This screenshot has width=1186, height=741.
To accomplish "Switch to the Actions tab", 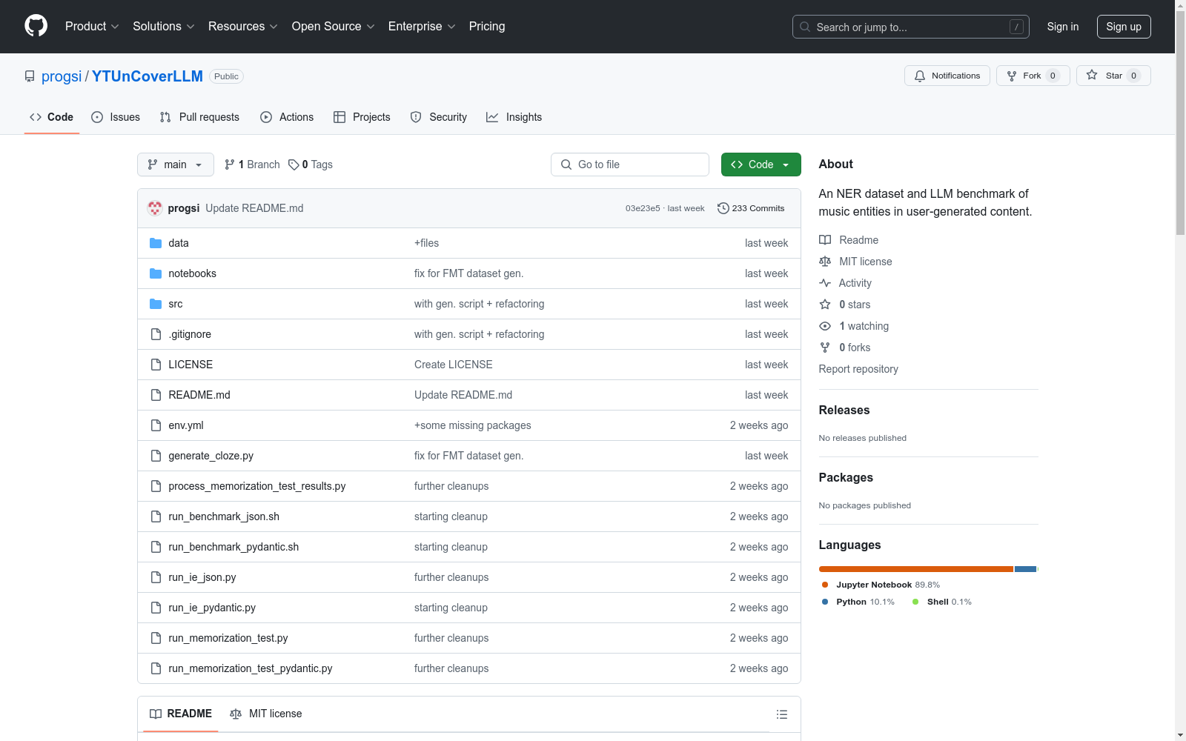I will point(287,117).
